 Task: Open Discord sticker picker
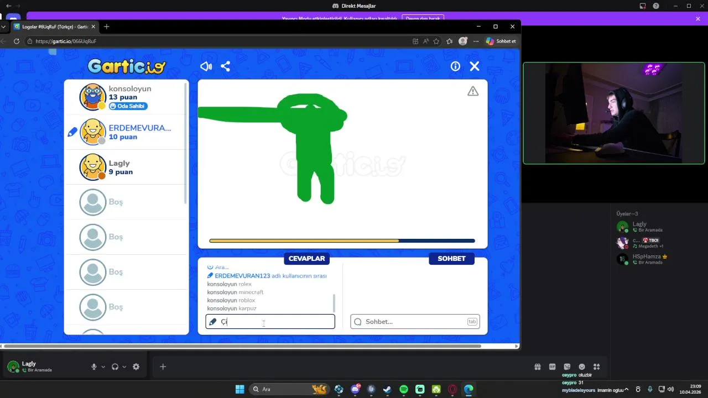[x=567, y=366]
